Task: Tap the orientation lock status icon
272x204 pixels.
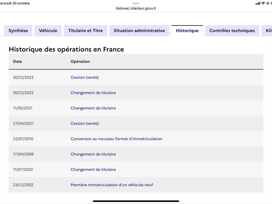Action: 268,3
